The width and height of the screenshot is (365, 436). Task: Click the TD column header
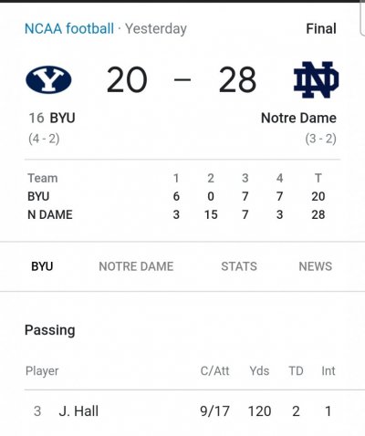(x=296, y=371)
